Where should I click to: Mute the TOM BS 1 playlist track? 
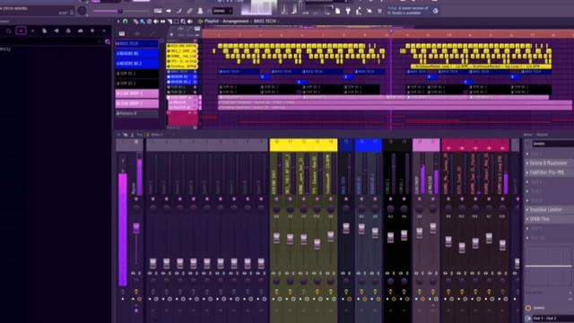pyautogui.click(x=195, y=87)
